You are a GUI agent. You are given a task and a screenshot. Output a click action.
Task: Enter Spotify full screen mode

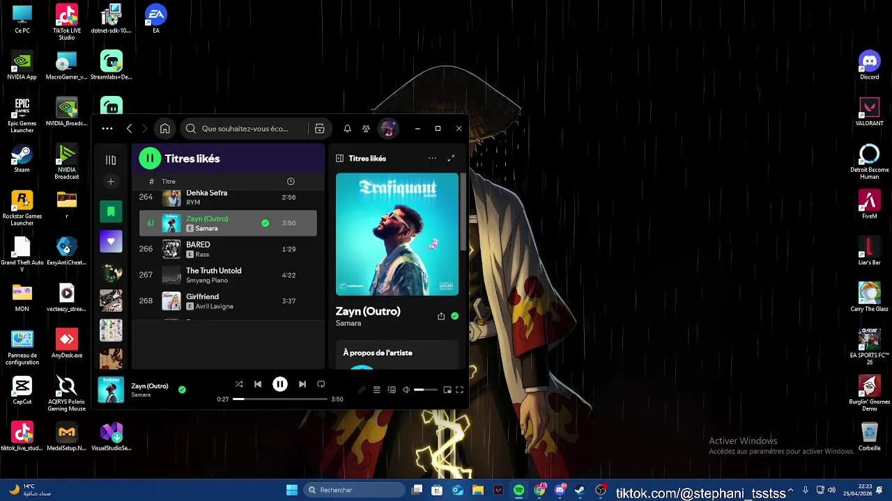point(459,390)
